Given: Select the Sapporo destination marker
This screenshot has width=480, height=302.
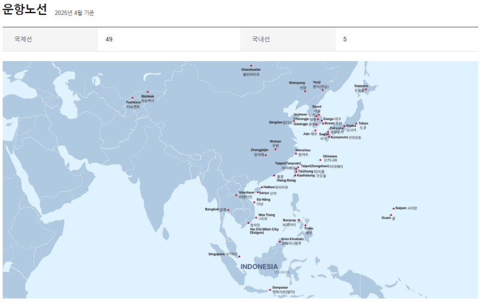Looking at the screenshot, I should pyautogui.click(x=366, y=90).
